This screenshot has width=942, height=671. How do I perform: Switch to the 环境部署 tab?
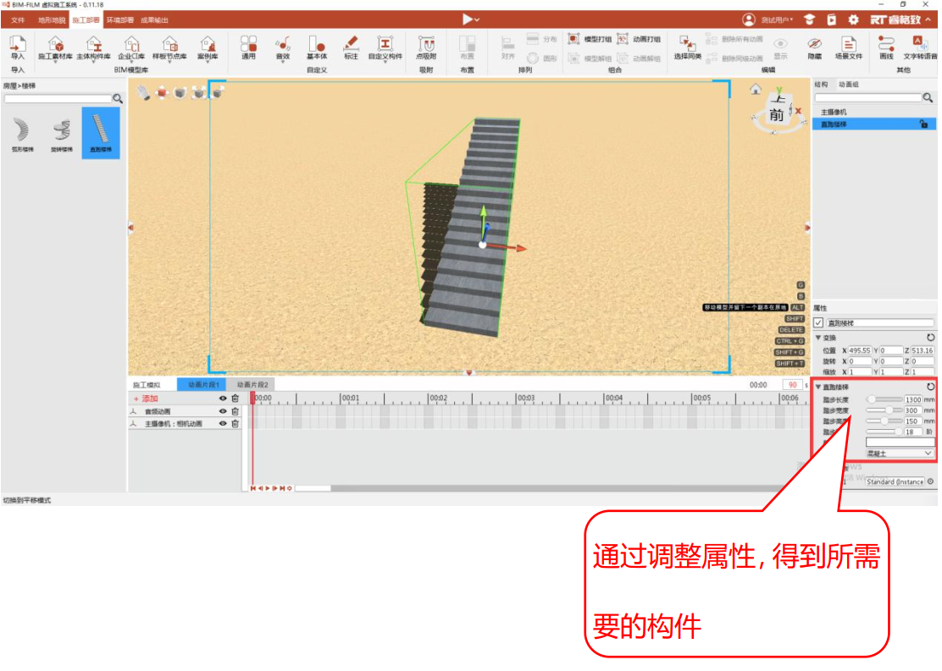pyautogui.click(x=120, y=20)
